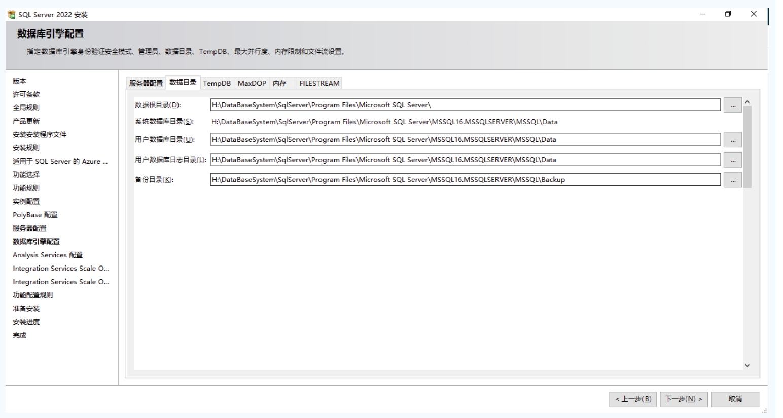Screen dimensions: 783x418
Task: Minimize the SQL Server 2022 setup window
Action: point(703,14)
